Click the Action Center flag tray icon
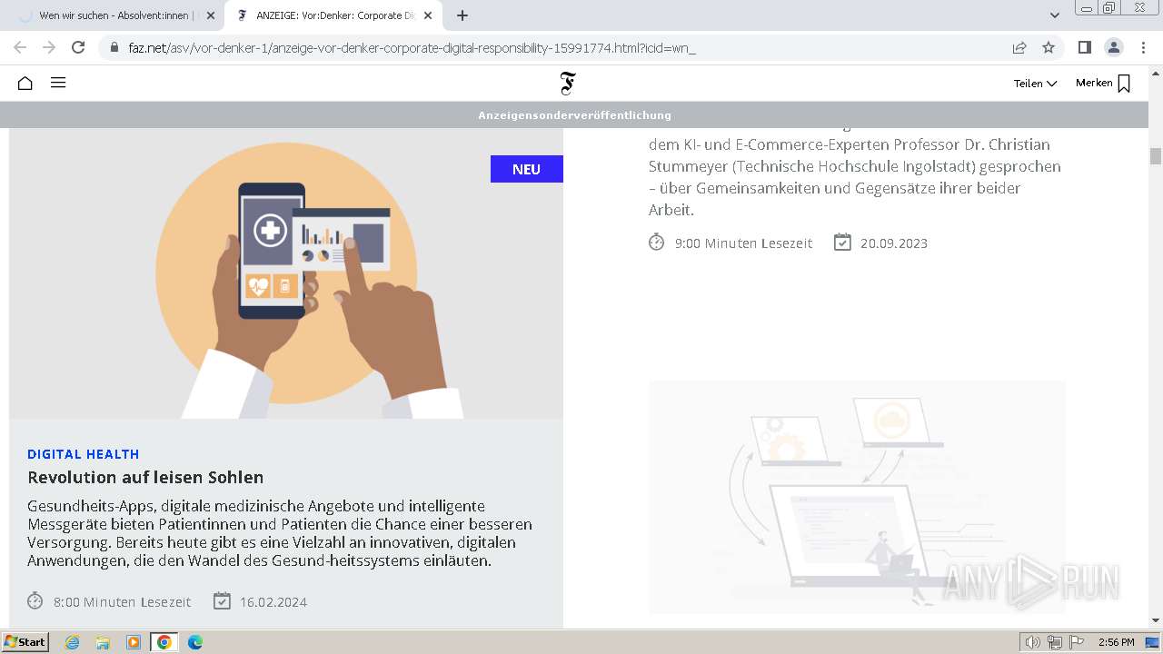This screenshot has height=654, width=1163. click(x=1077, y=642)
